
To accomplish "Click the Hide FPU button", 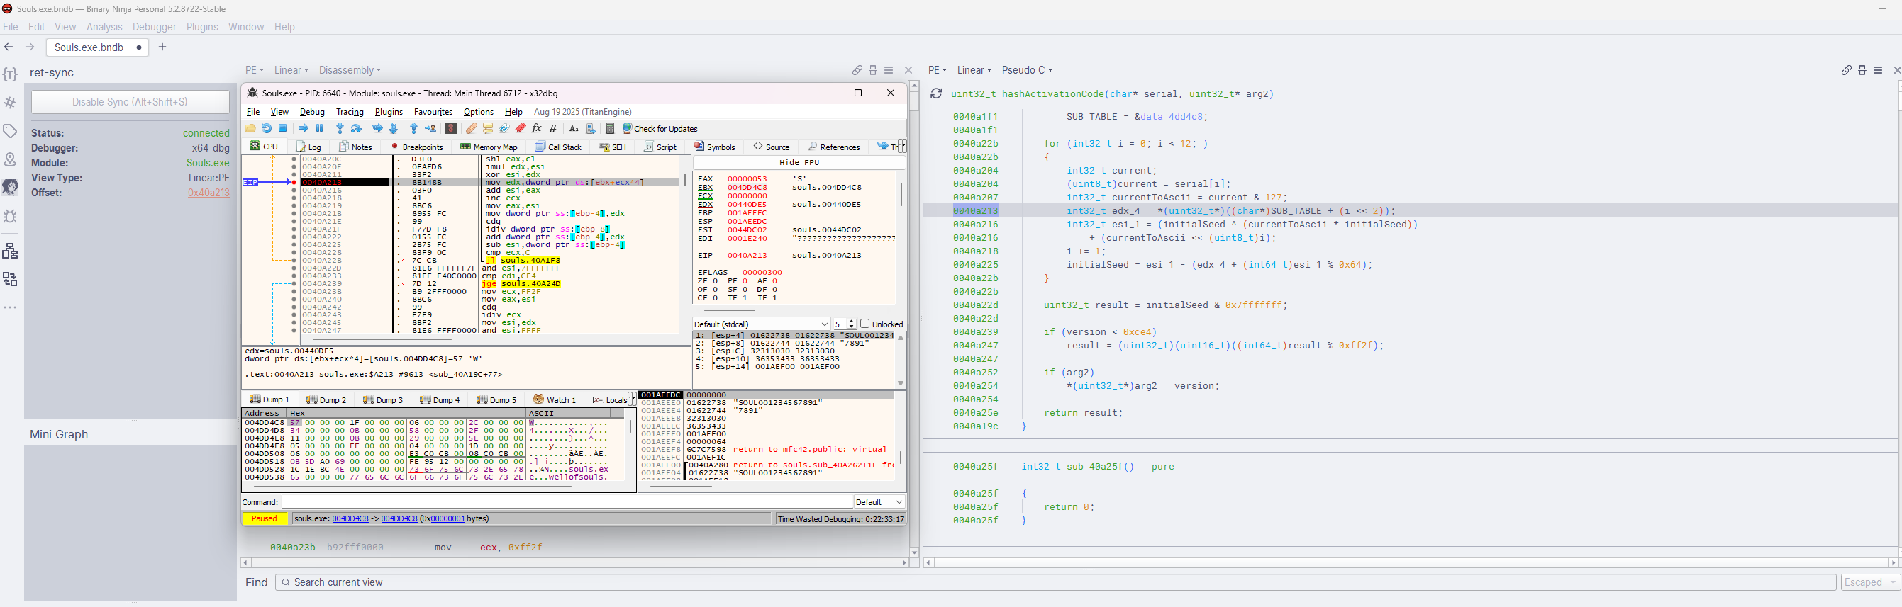I will coord(799,162).
